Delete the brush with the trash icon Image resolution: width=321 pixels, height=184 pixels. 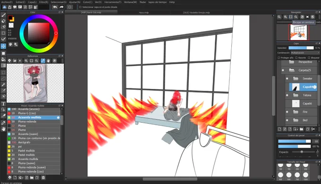(x=43, y=178)
